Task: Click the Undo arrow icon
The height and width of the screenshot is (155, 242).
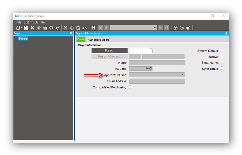Action: click(85, 28)
